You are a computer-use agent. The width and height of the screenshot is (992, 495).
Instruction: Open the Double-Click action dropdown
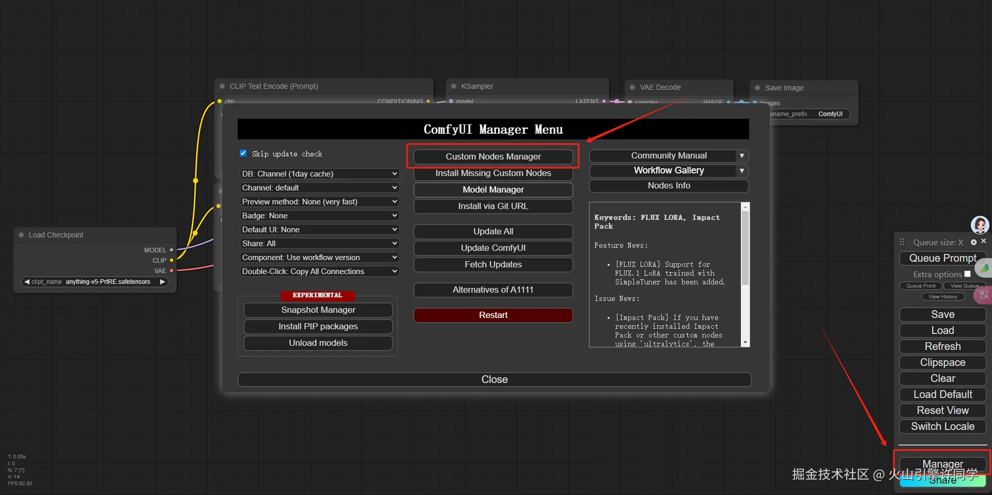319,272
